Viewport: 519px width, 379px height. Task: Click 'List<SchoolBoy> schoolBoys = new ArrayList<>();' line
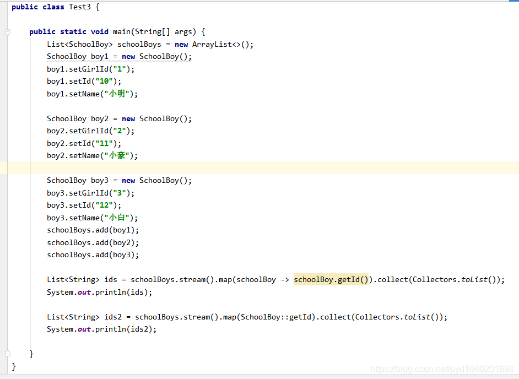point(150,45)
